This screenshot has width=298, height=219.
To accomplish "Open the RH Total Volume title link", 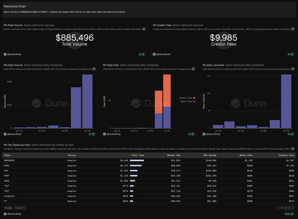I will (x=13, y=25).
